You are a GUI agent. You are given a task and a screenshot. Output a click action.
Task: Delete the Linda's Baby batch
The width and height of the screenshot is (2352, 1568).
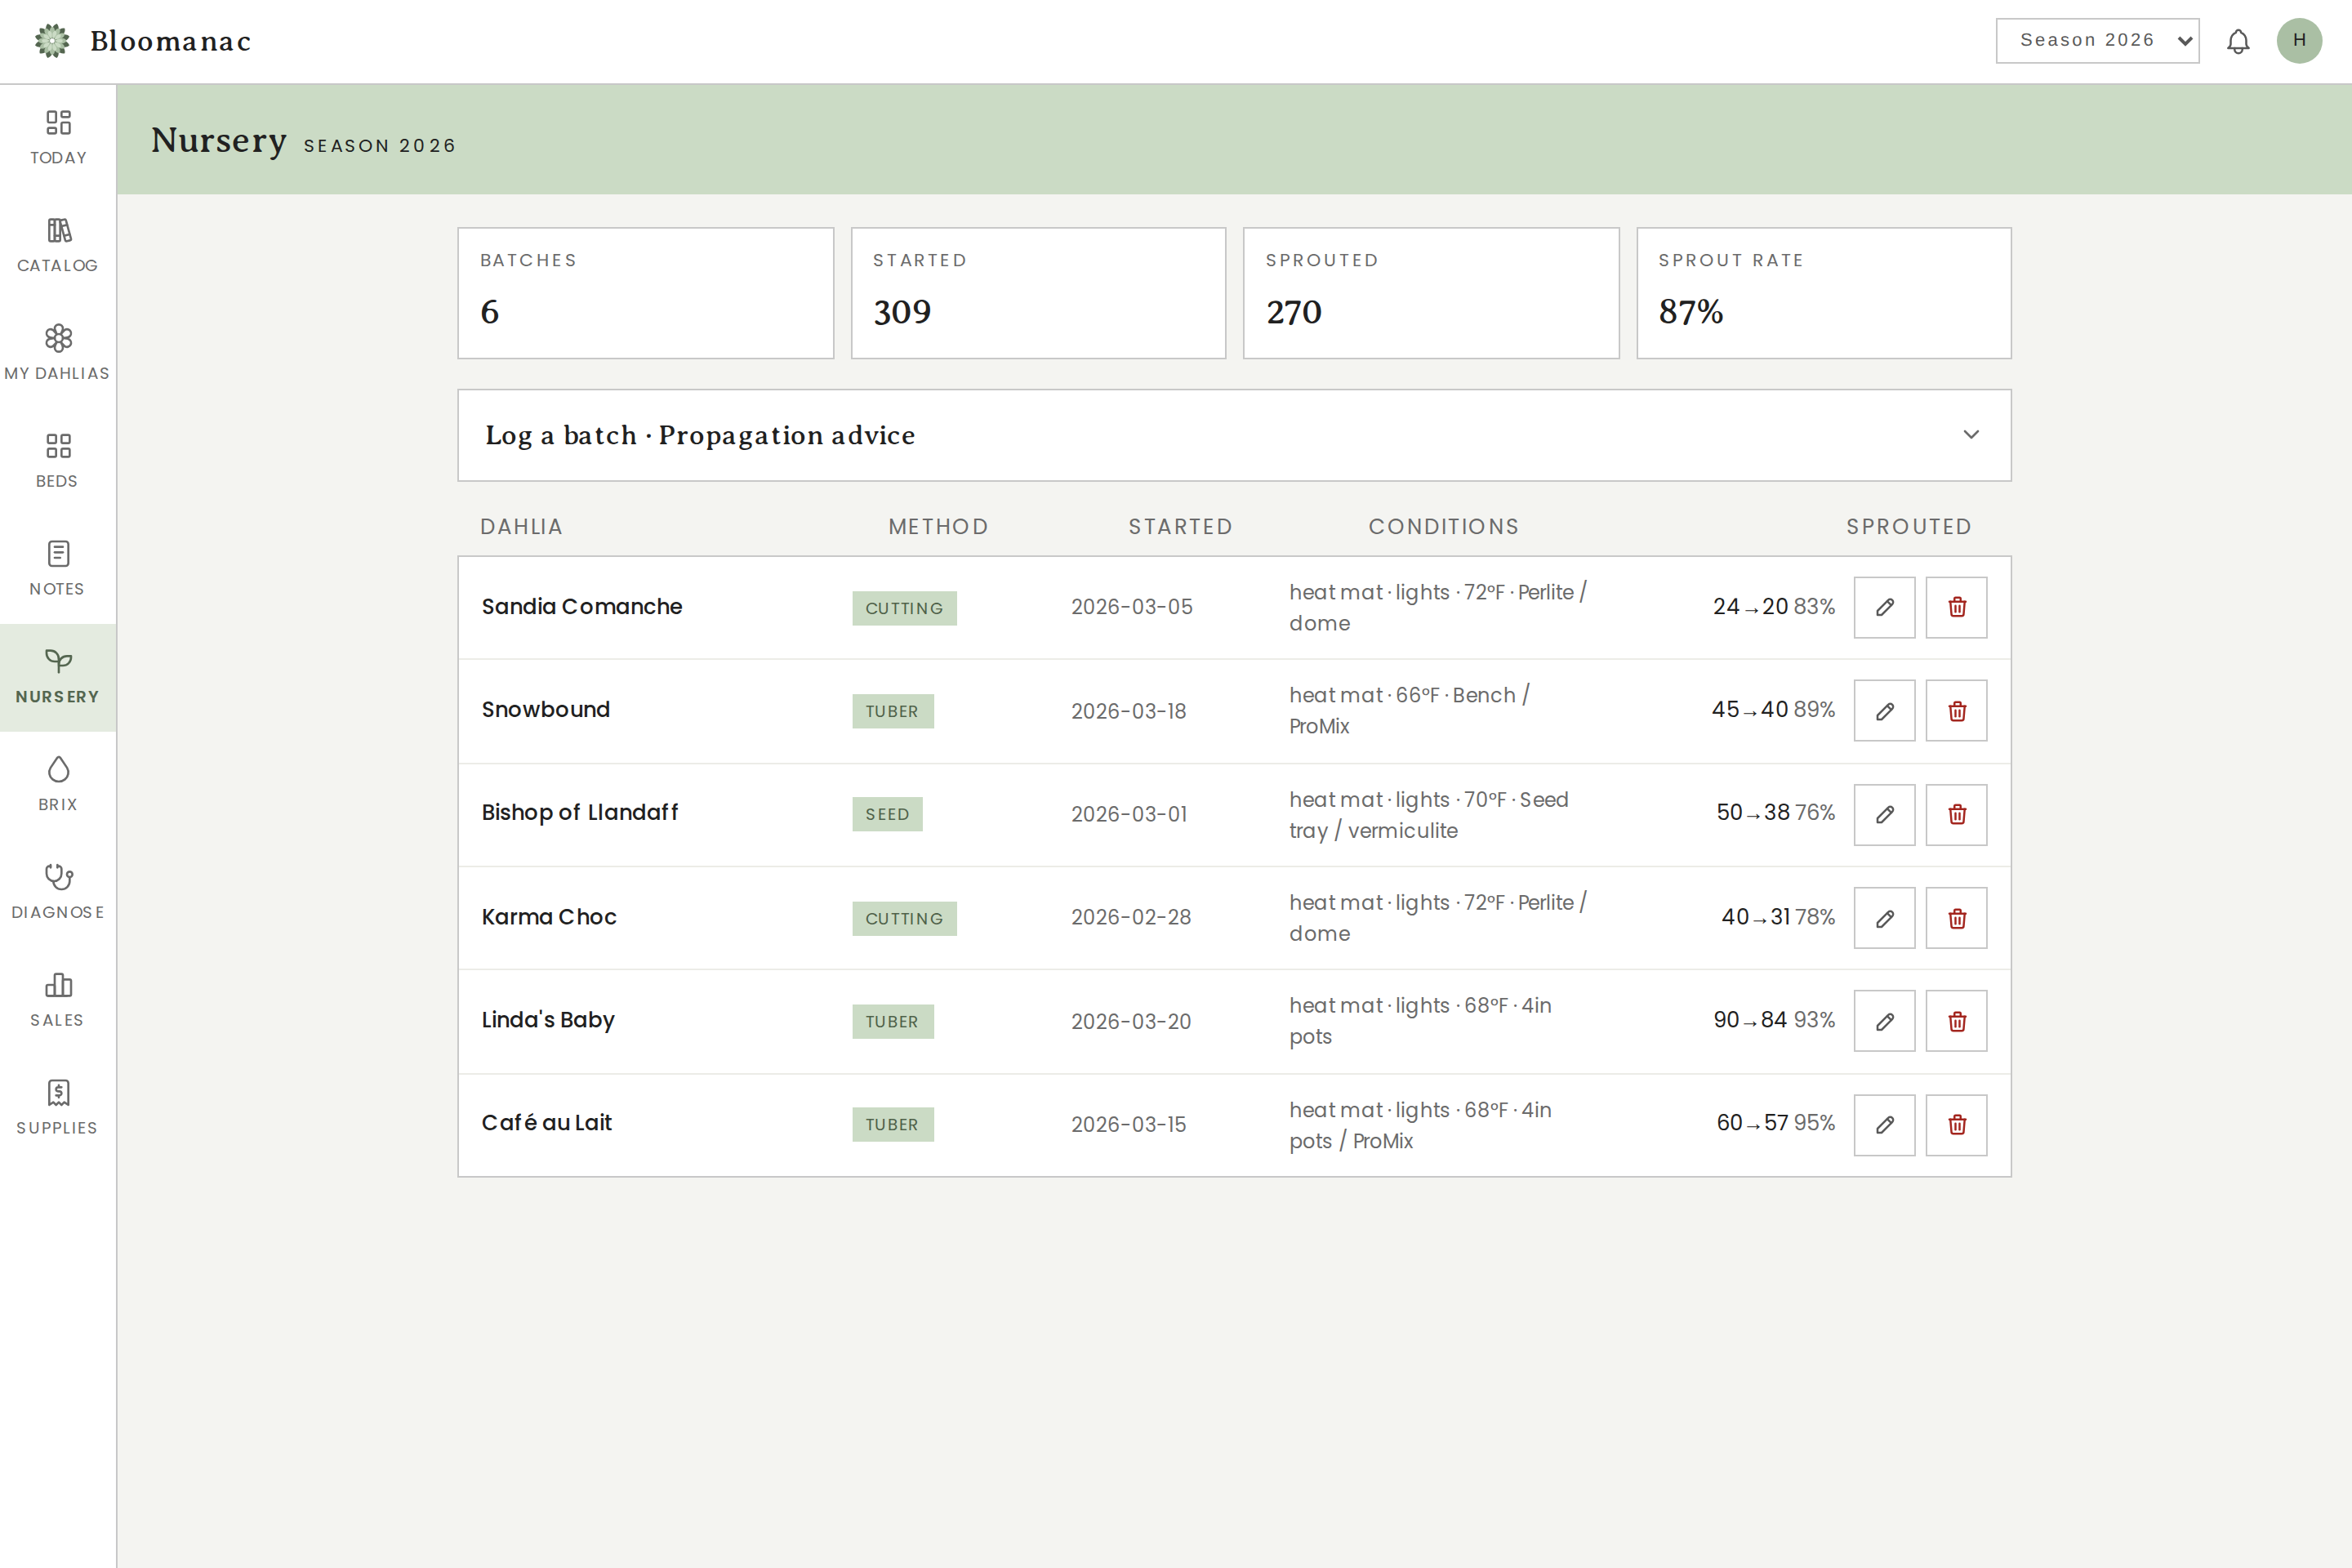(x=1956, y=1021)
